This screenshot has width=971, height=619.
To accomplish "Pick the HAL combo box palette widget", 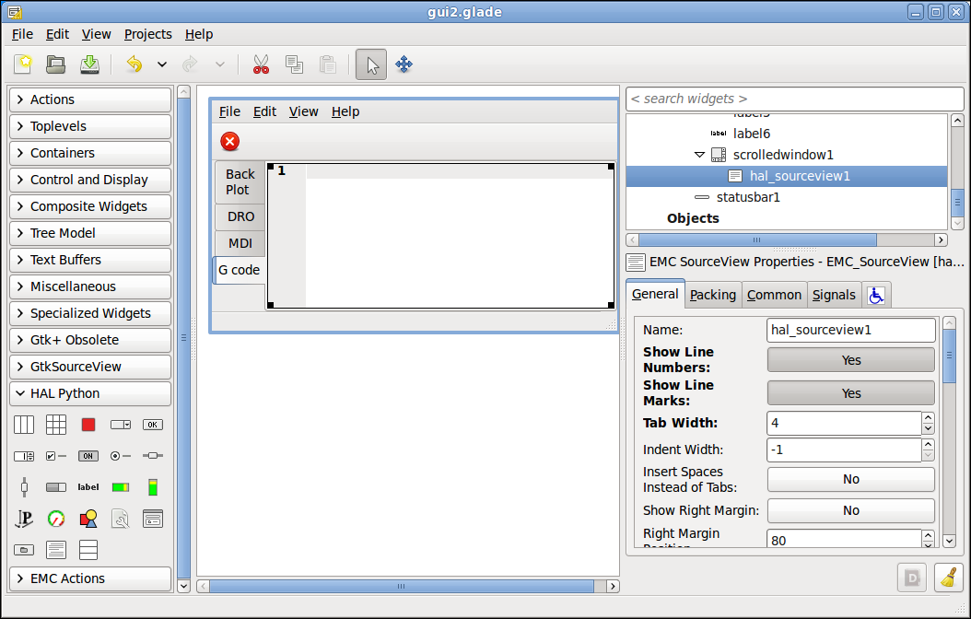I will click(121, 425).
